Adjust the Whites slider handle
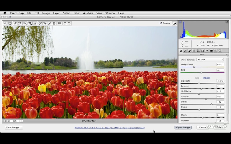 point(212,104)
